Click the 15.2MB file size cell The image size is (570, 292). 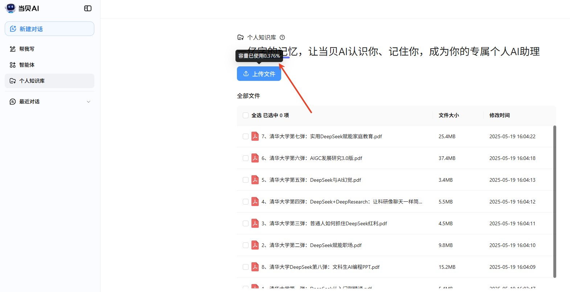click(447, 267)
